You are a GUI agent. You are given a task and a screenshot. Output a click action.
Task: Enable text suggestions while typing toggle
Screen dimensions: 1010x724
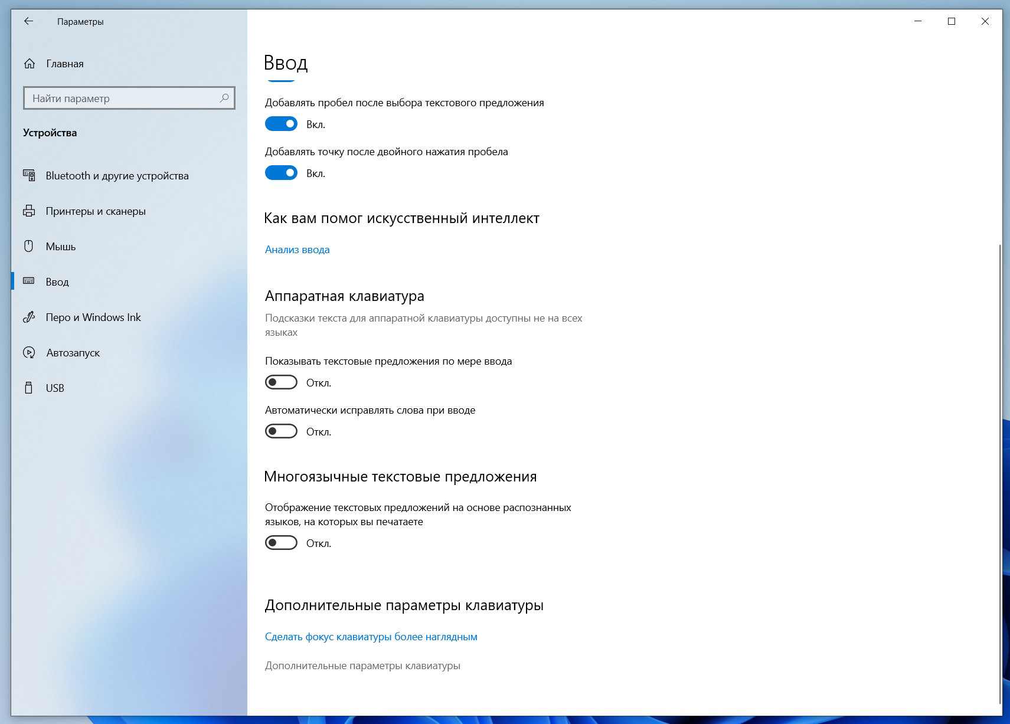281,382
